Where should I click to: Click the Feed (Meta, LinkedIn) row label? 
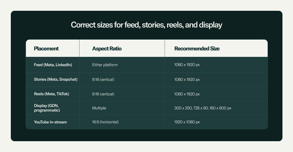tap(53, 65)
